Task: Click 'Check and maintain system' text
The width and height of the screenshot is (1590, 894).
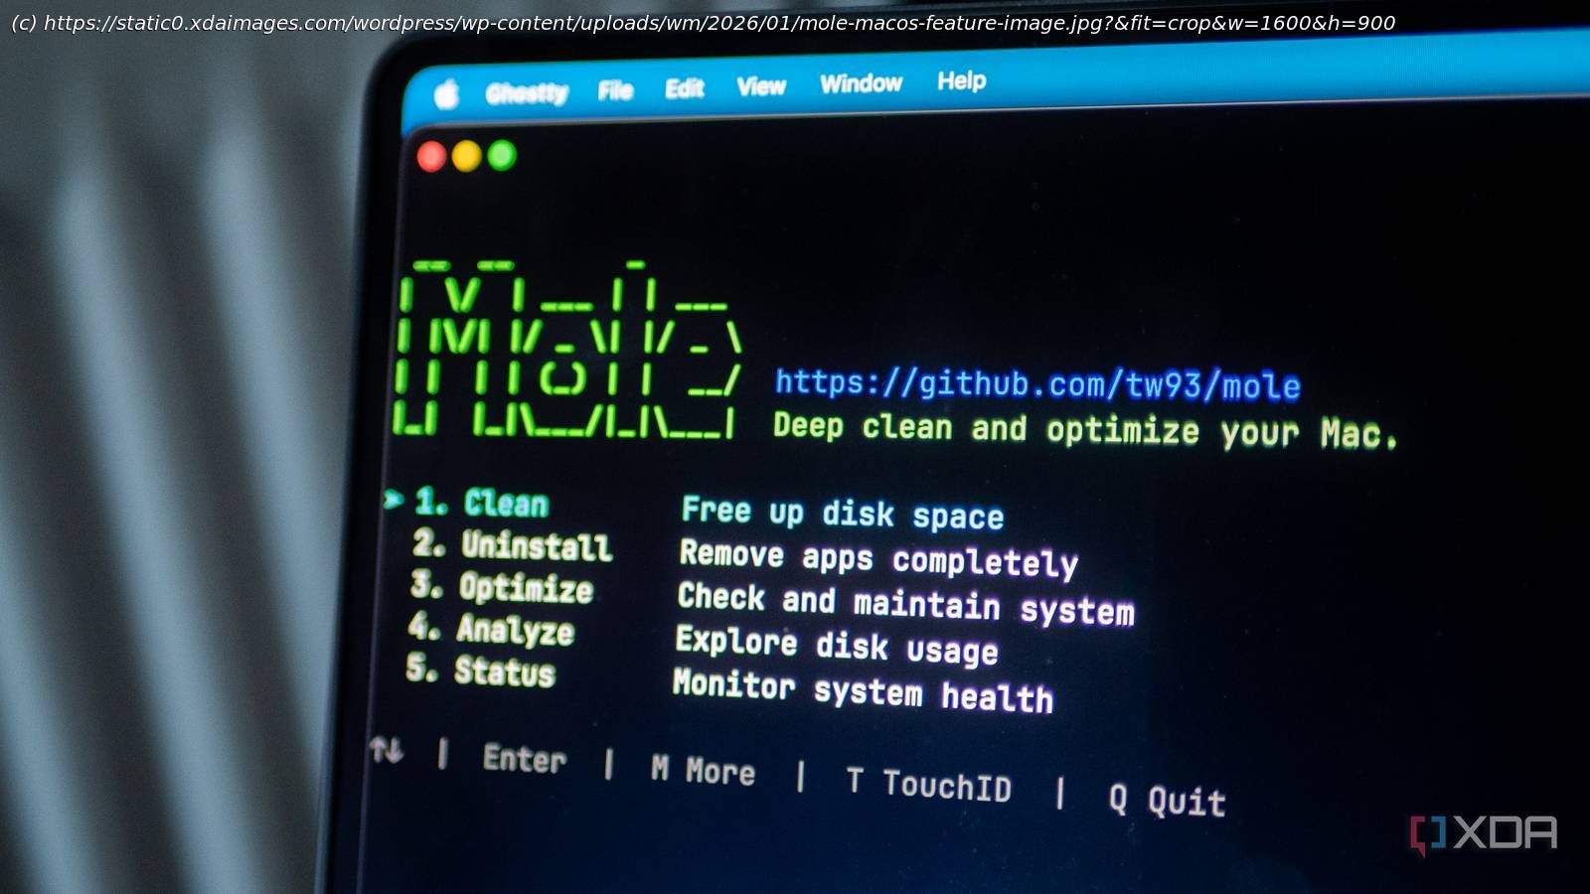Action: pos(905,604)
